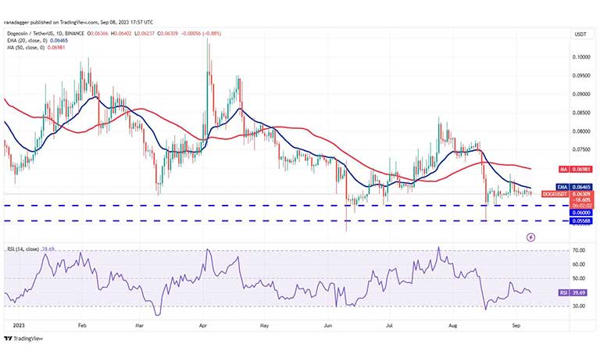Click the 2023 label on time axis
Image resolution: width=600 pixels, height=362 pixels.
19,325
